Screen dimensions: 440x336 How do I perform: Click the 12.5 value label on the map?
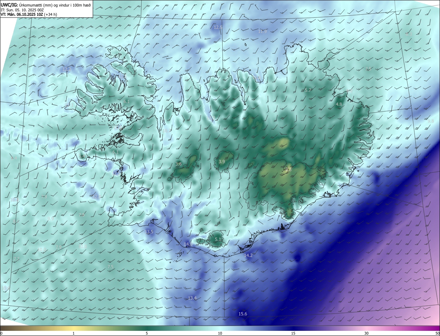coord(218,27)
